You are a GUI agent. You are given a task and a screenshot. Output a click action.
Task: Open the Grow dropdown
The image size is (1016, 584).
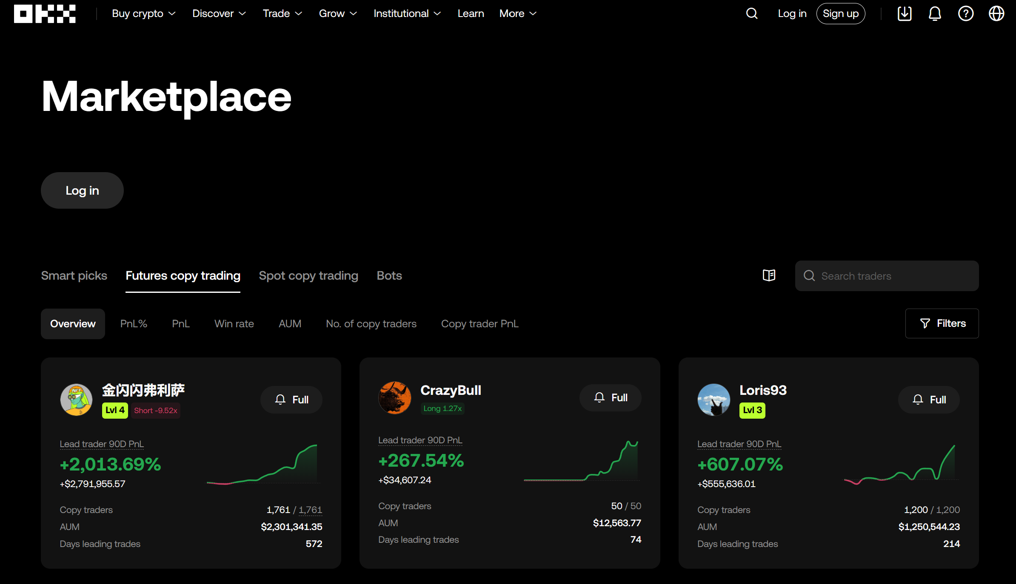tap(337, 13)
